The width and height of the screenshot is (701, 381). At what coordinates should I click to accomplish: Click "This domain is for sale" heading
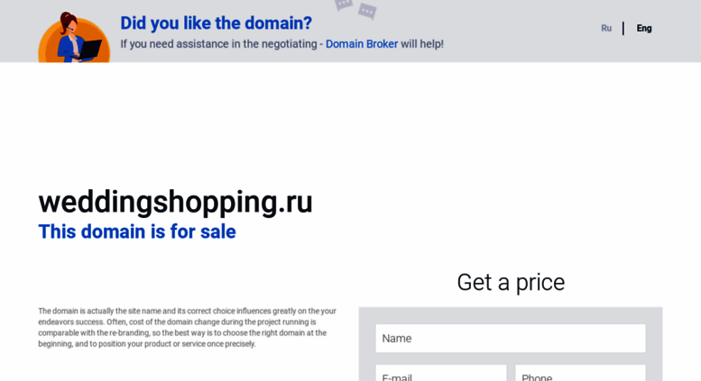pos(137,231)
